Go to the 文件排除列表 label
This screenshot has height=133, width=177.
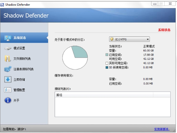(22, 59)
